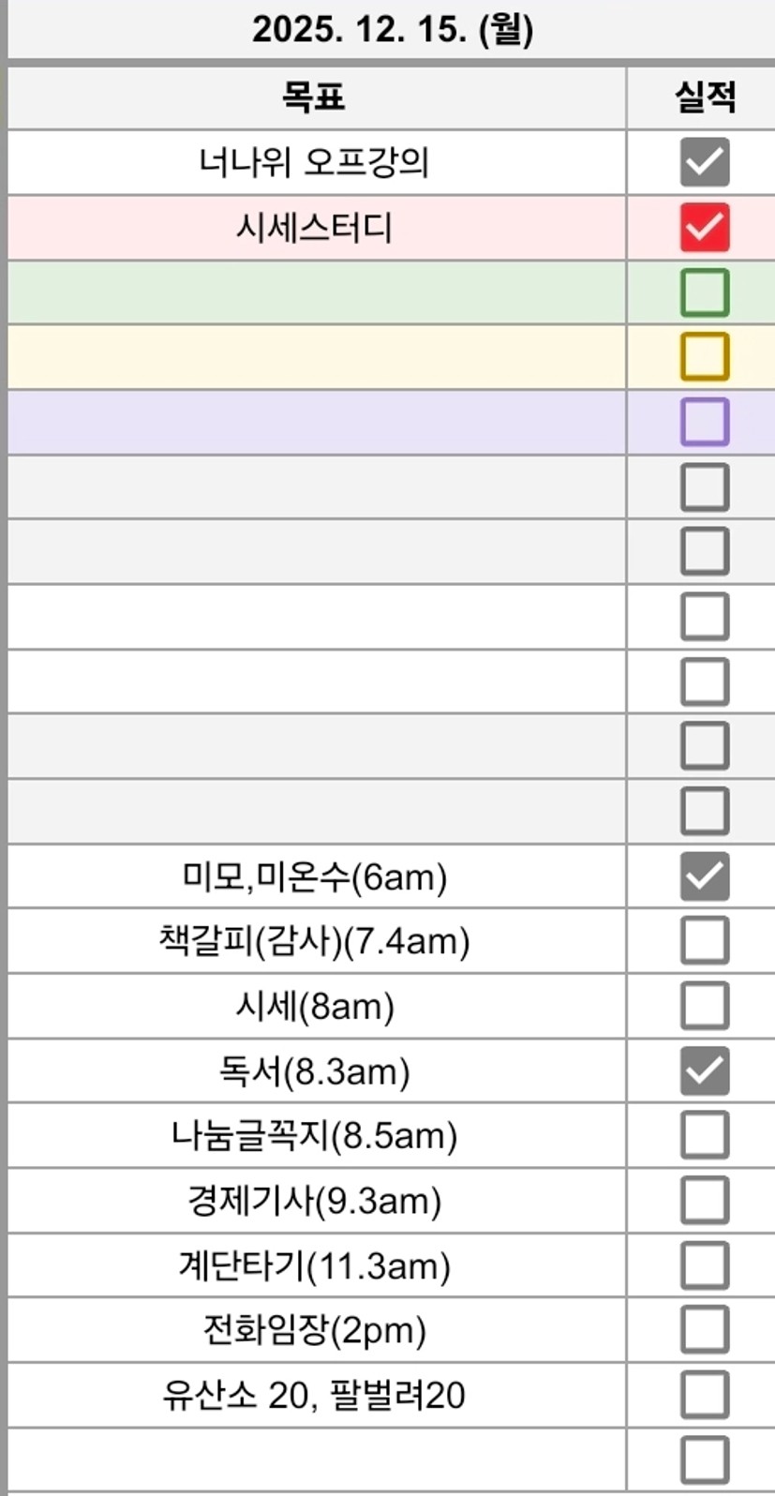Check the 나눔글쪽지(8.5am) checkbox
Viewport: 775px width, 1496px height.
coord(704,1136)
